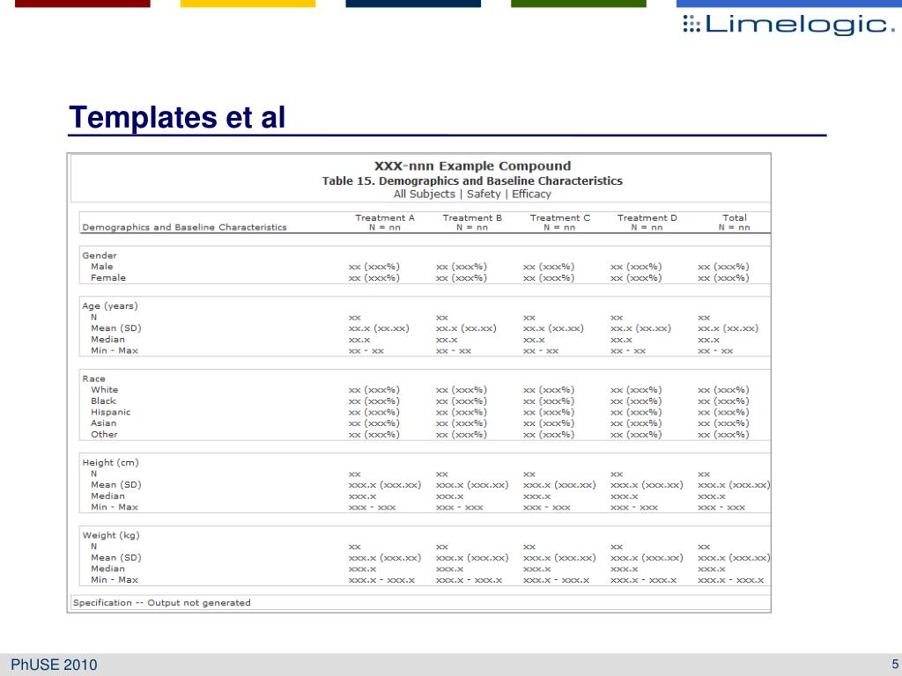This screenshot has height=676, width=902.
Task: Select Min - Max label under Age (years)
Action: click(x=115, y=350)
